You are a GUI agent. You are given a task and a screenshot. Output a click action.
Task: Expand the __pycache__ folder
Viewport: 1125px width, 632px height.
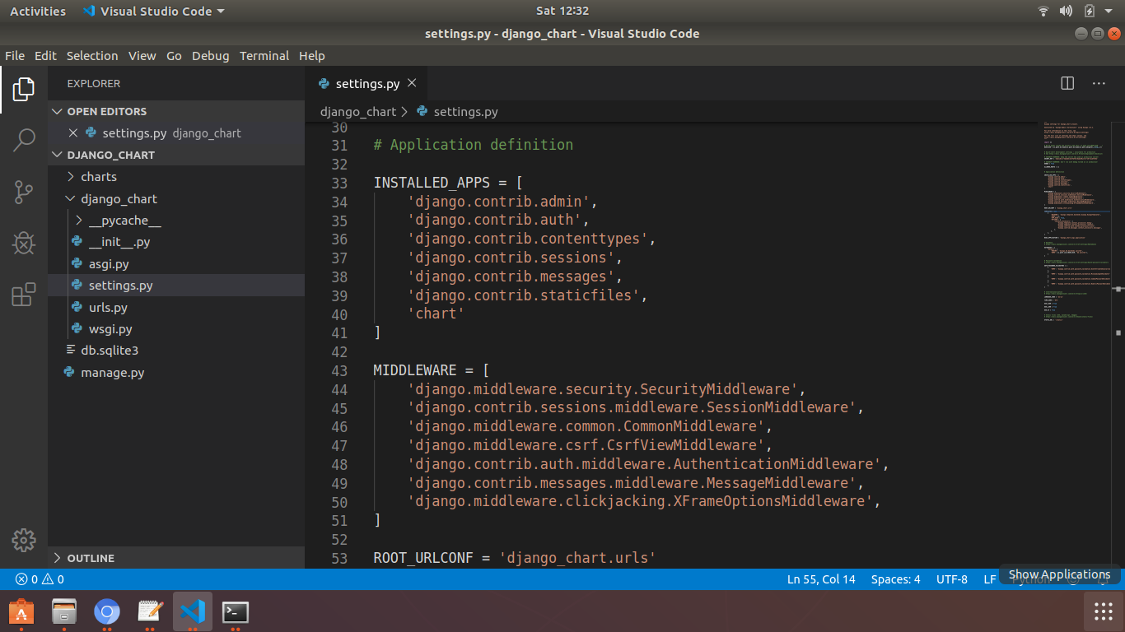click(x=124, y=221)
